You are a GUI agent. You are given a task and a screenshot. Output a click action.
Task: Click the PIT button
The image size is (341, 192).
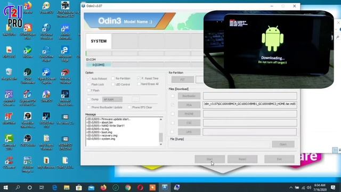coord(182,79)
